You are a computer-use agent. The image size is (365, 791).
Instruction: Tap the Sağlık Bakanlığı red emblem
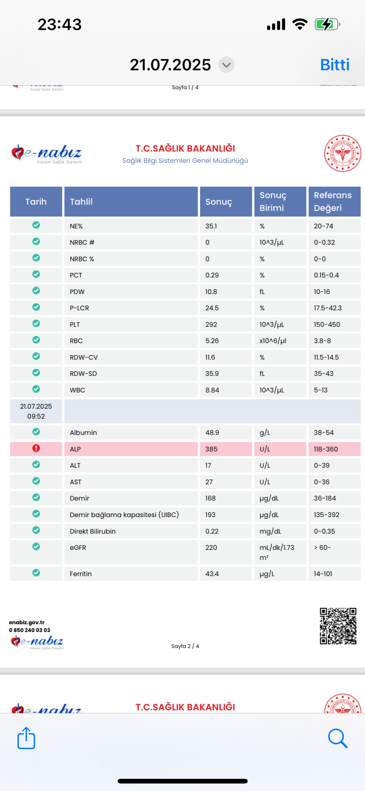coord(342,153)
